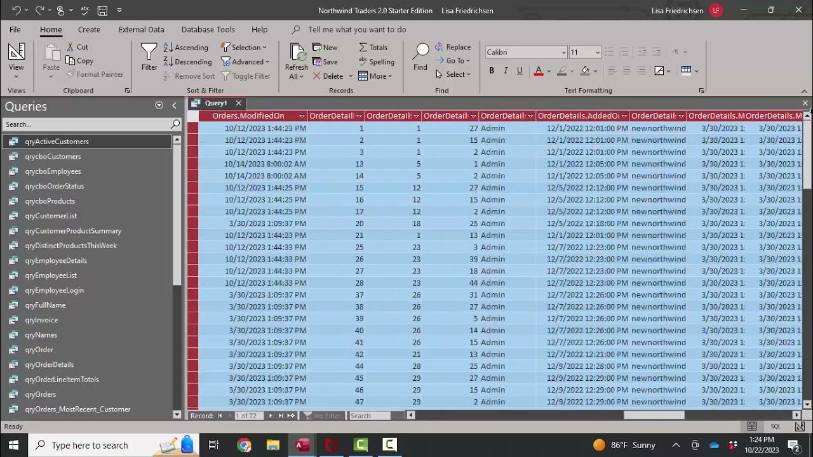Switch to SQL View in status bar

tap(776, 427)
